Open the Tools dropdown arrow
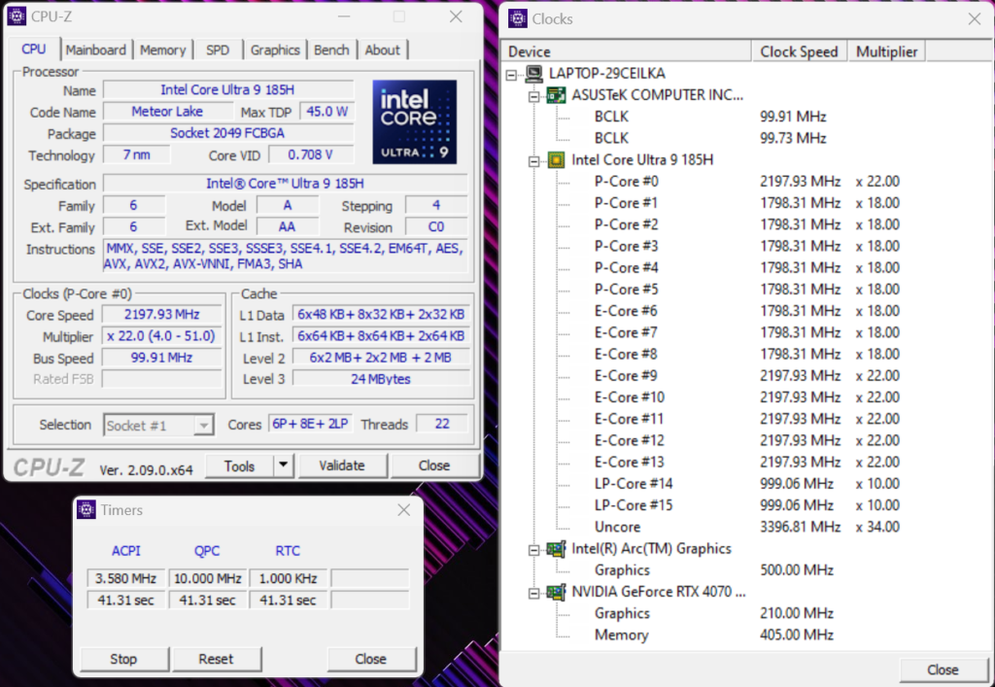 coord(283,465)
